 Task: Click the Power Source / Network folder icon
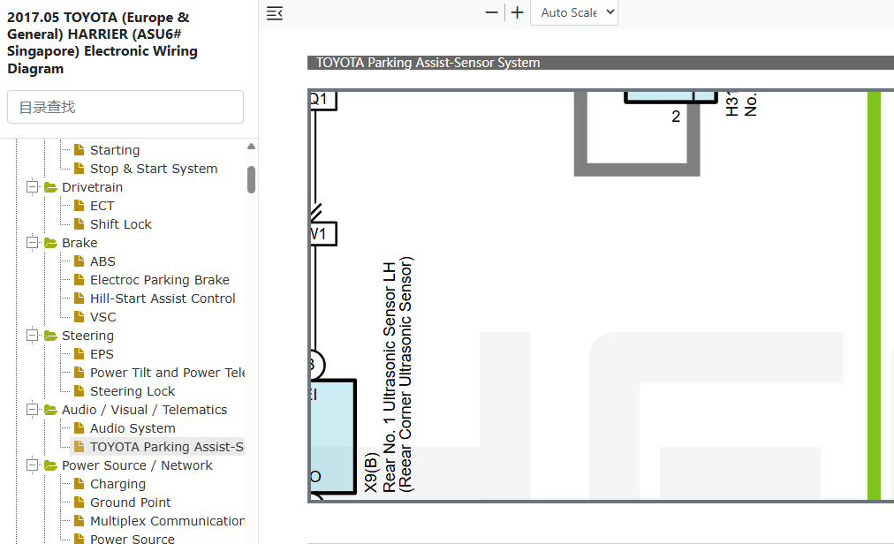click(50, 465)
